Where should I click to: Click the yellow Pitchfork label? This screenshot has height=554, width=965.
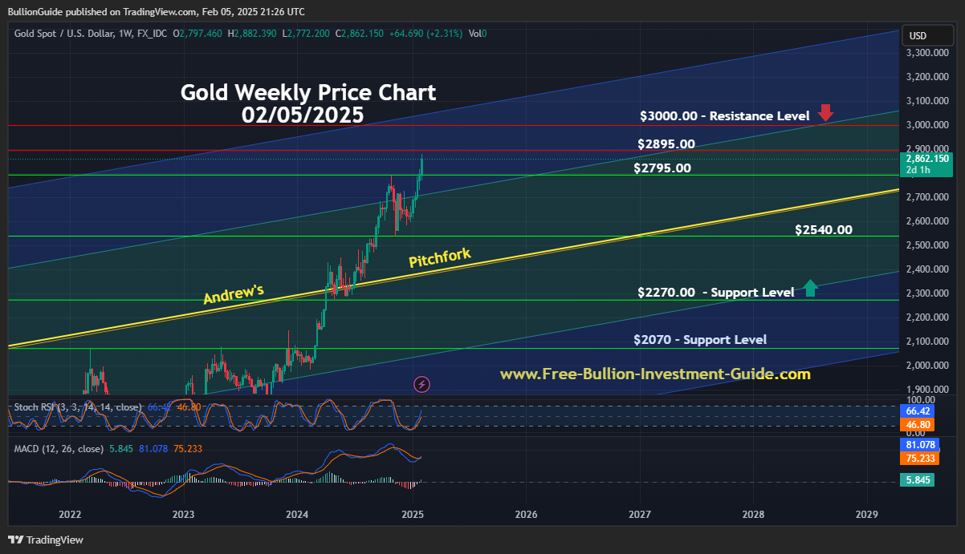click(x=439, y=258)
